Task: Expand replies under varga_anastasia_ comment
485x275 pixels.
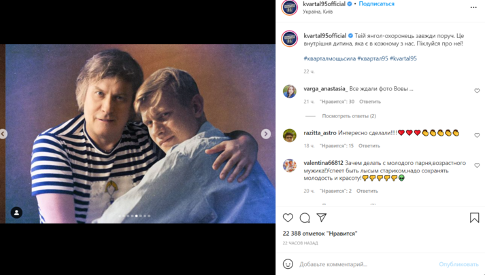Action: pyautogui.click(x=349, y=116)
